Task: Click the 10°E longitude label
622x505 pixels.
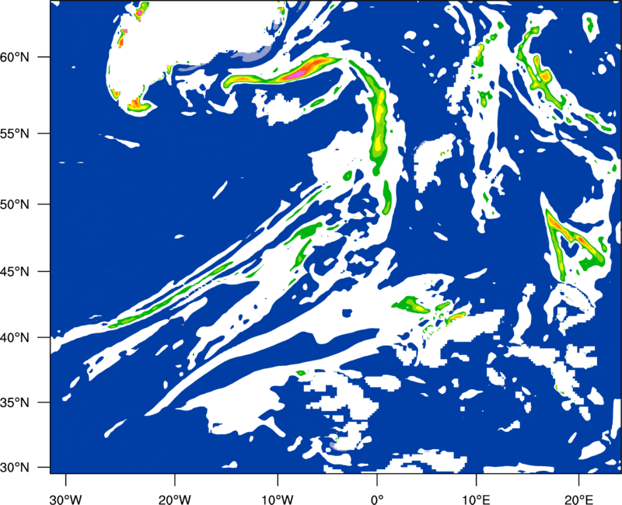Action: 476,500
